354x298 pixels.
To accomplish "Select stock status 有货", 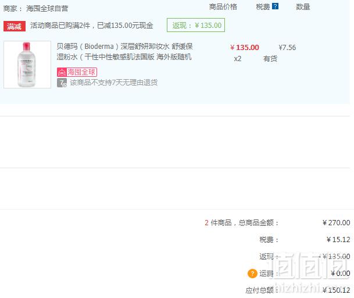I will click(x=270, y=59).
